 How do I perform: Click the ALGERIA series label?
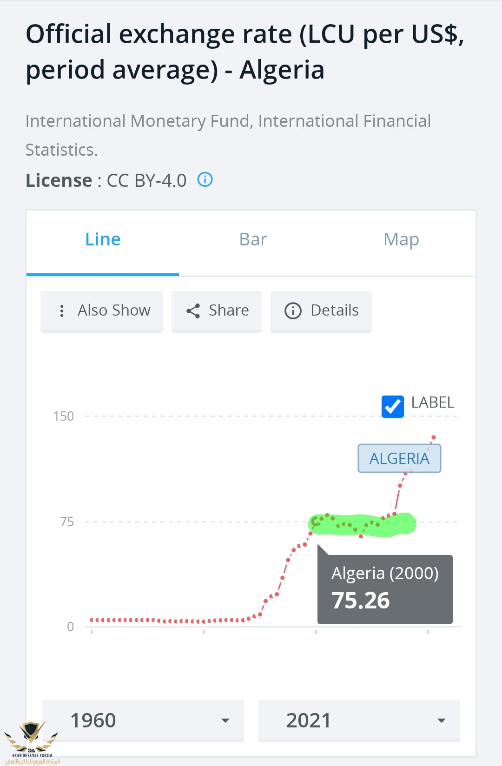[399, 459]
